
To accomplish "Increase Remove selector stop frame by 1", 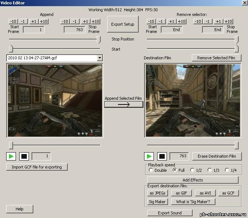I will coord(218,21).
